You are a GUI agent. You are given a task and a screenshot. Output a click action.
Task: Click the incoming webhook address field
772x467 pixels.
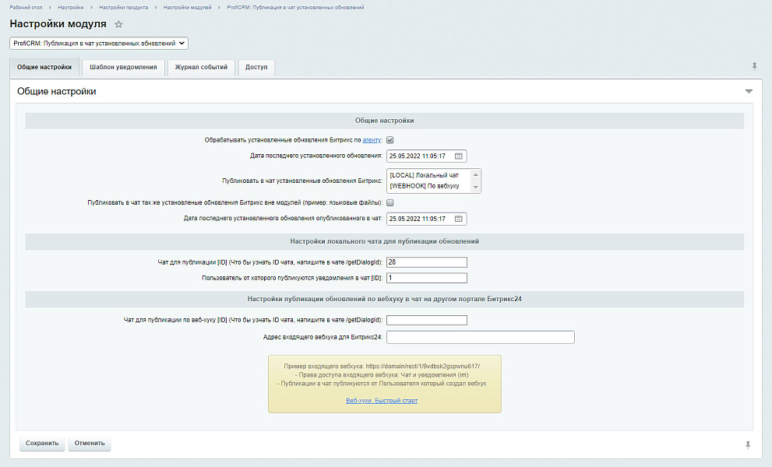coord(480,337)
